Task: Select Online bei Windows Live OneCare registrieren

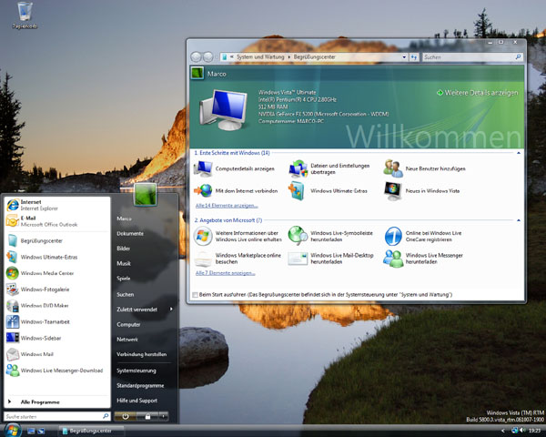Action: point(423,237)
